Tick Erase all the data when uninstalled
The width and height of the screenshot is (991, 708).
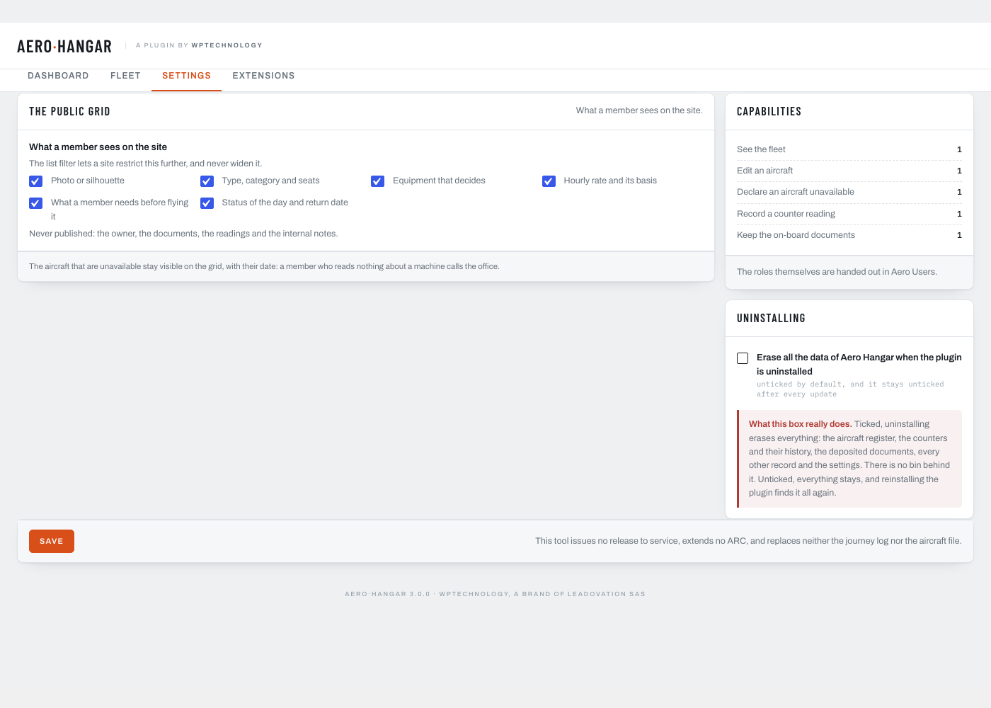(x=743, y=358)
